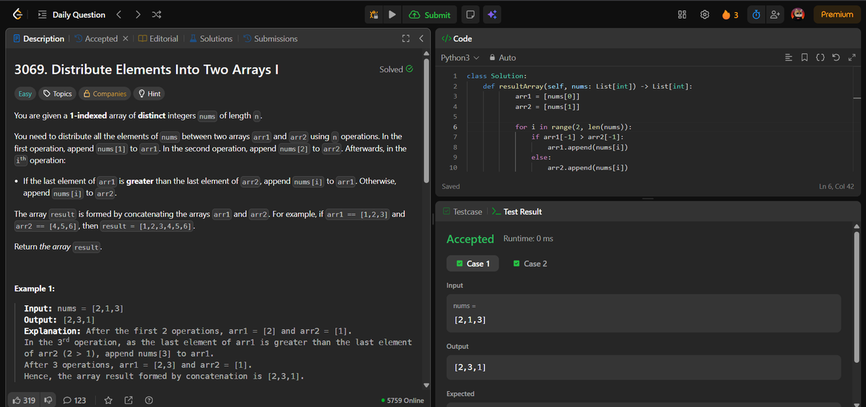The image size is (866, 407).
Task: Submit the solution
Action: click(430, 14)
